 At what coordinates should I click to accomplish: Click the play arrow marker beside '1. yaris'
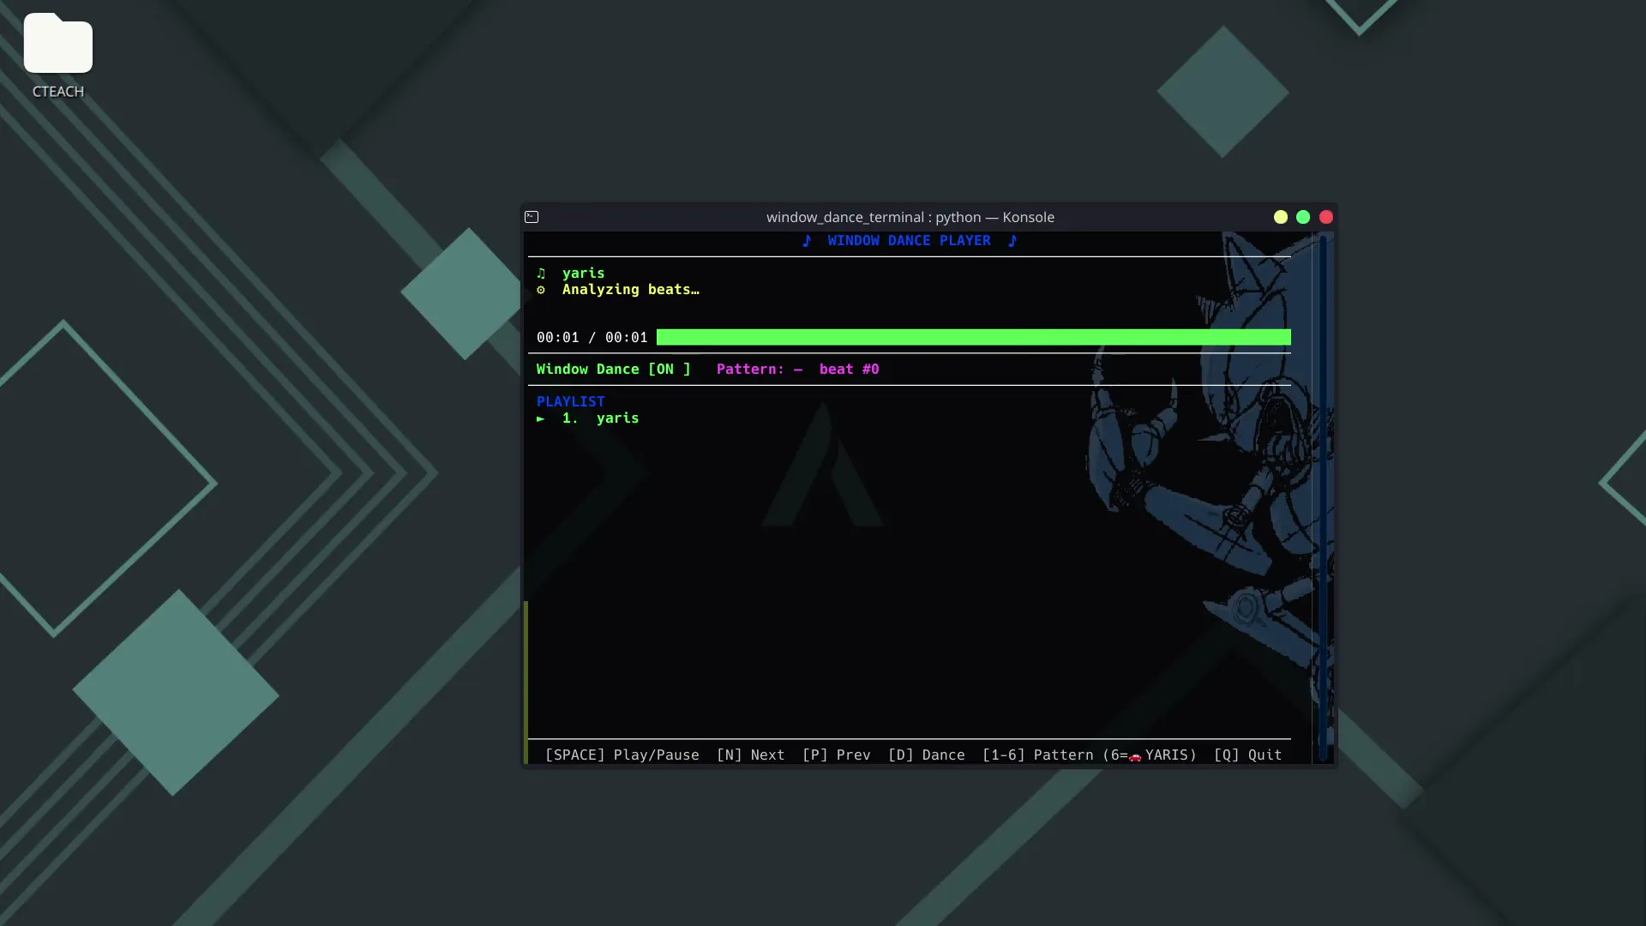click(x=541, y=418)
